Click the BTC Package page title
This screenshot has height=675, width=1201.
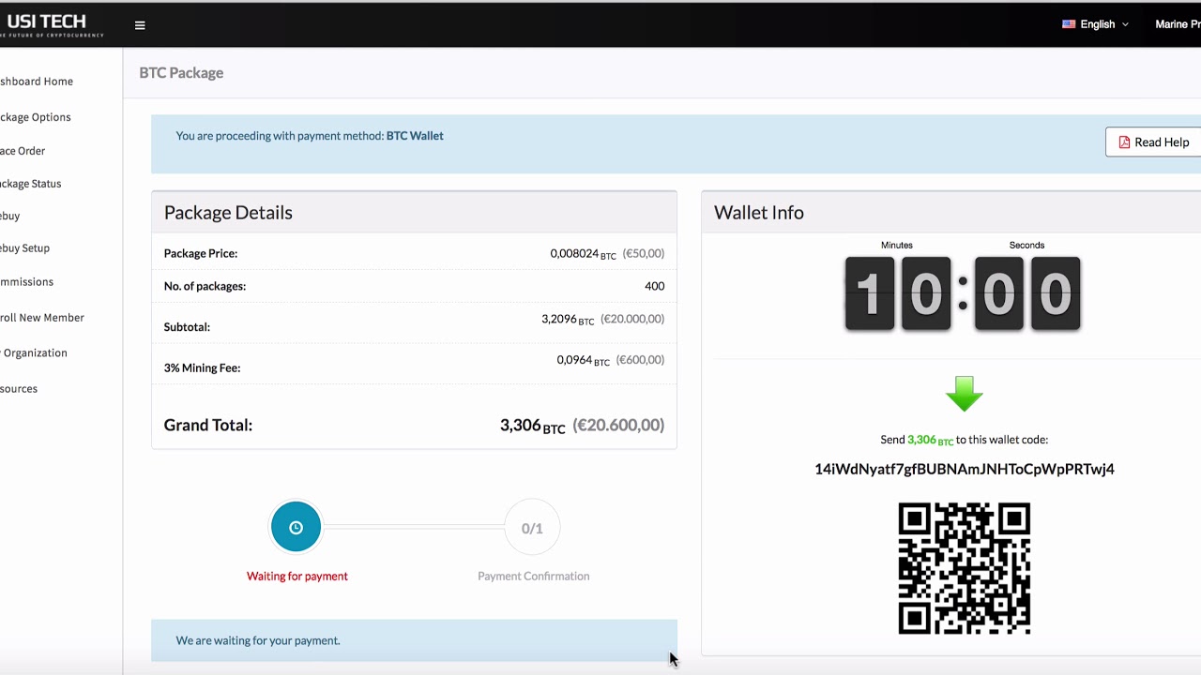click(x=181, y=73)
